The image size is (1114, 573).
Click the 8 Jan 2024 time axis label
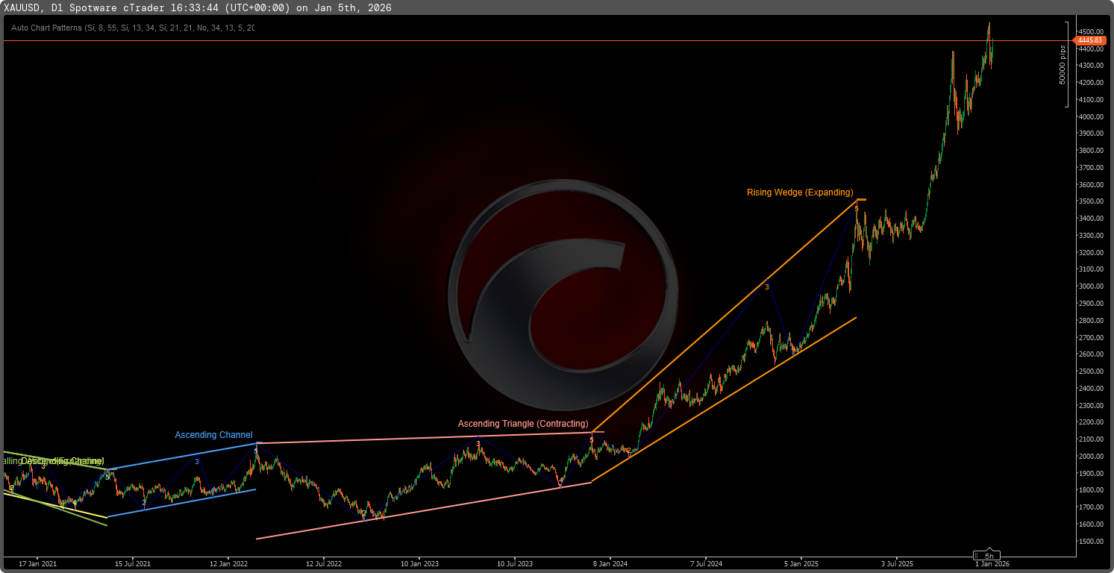610,563
